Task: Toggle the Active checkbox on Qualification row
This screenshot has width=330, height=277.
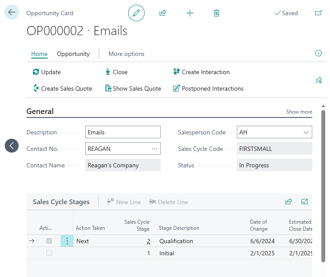Action: (x=49, y=241)
